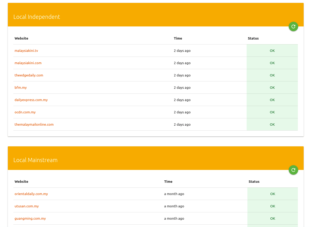This screenshot has width=312, height=227.
Task: Click the OK status badge for bfm.my
Action: tap(272, 87)
